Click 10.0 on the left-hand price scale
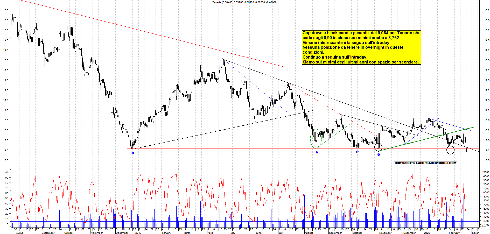490x234 pixels. [x=6, y=130]
